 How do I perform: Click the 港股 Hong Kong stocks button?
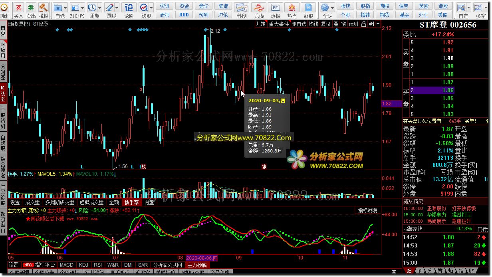443,6
